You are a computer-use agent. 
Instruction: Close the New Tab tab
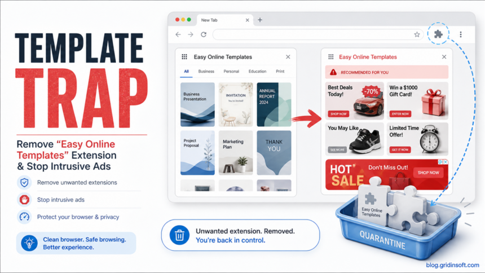coord(247,20)
